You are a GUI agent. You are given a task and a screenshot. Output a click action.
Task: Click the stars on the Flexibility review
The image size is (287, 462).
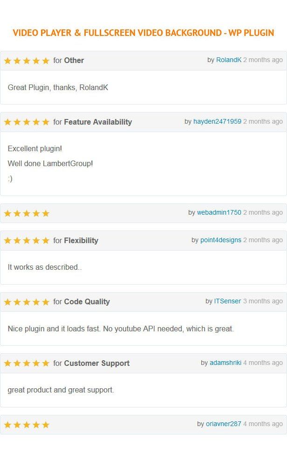(27, 241)
